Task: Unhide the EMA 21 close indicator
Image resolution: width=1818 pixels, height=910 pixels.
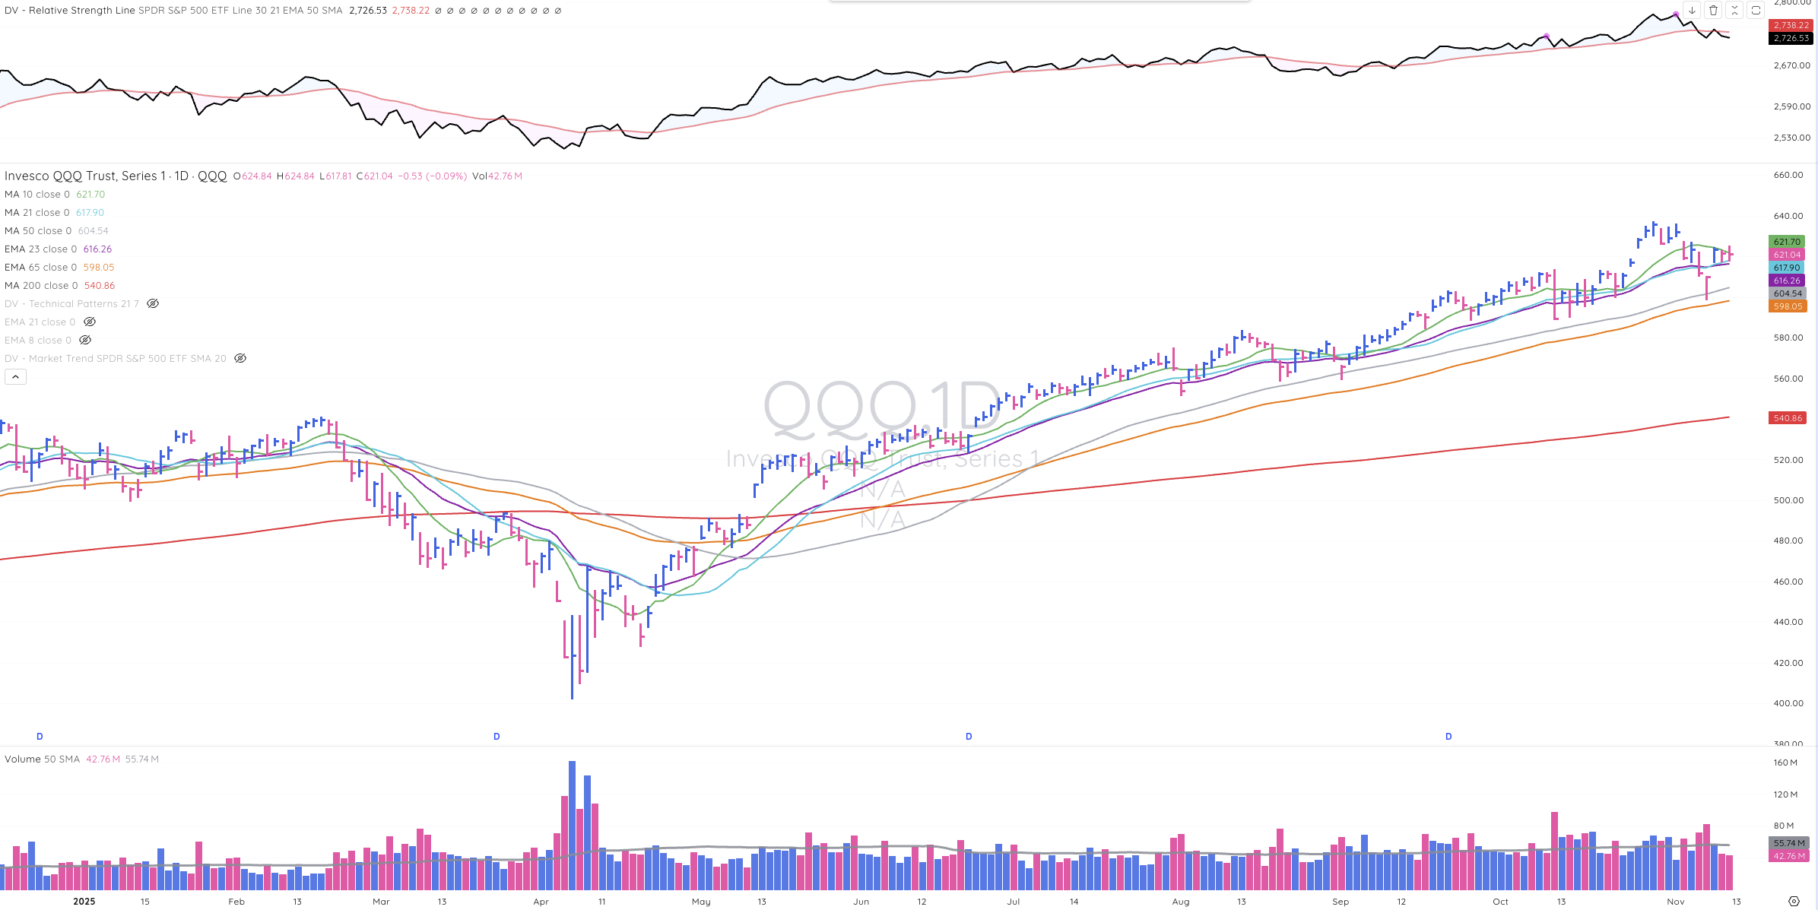Action: [x=90, y=322]
